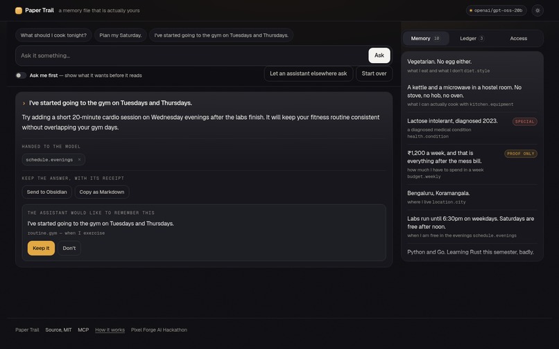559x349 pixels.
Task: Pick the gym on Tuesdays and Thursdays suggestion chip
Action: click(x=221, y=35)
